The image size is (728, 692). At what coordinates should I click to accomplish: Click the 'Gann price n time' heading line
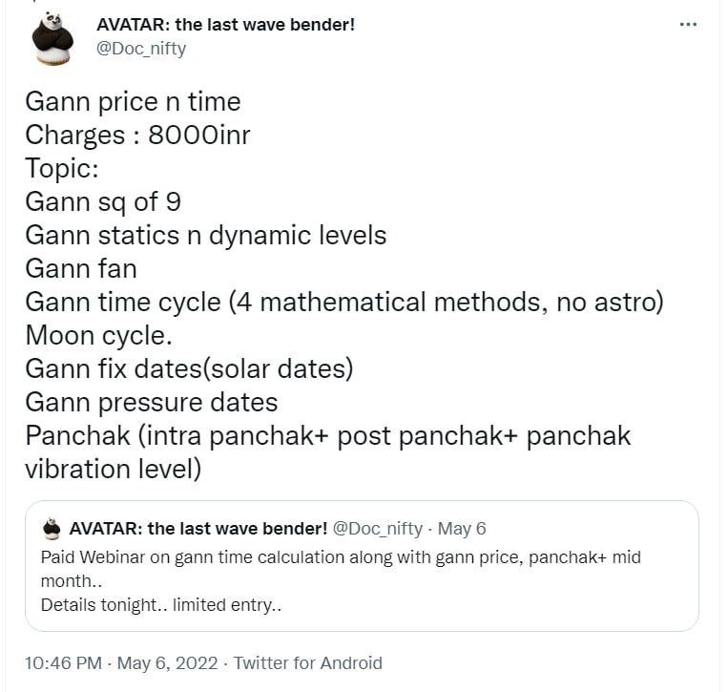[133, 102]
